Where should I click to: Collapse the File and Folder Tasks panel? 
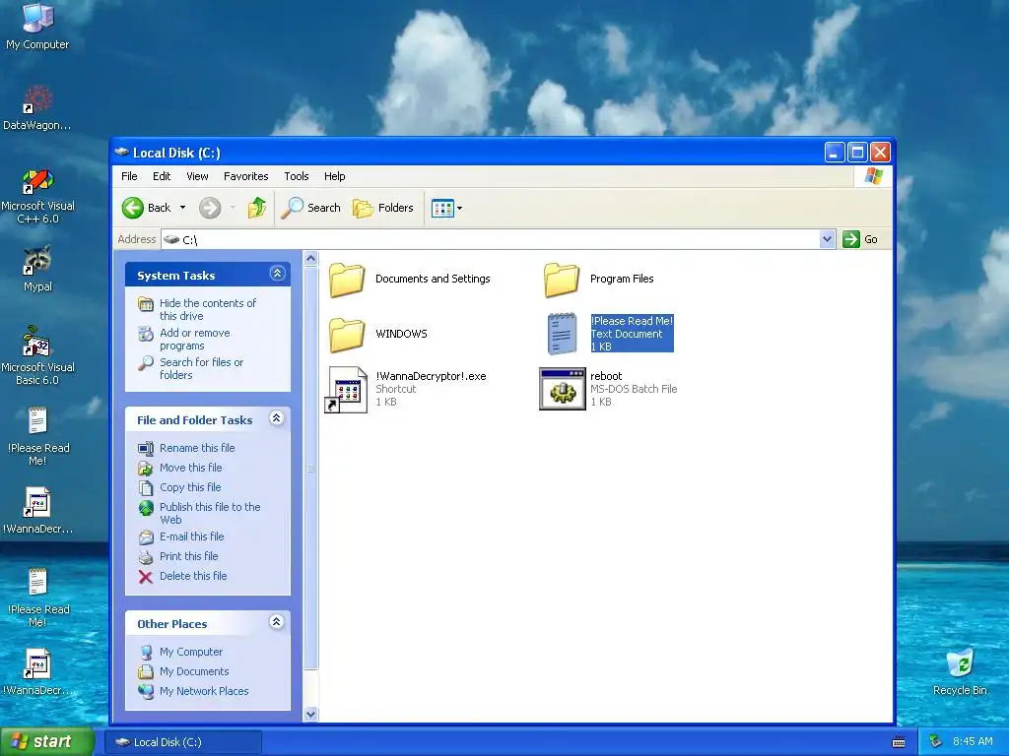click(x=277, y=418)
